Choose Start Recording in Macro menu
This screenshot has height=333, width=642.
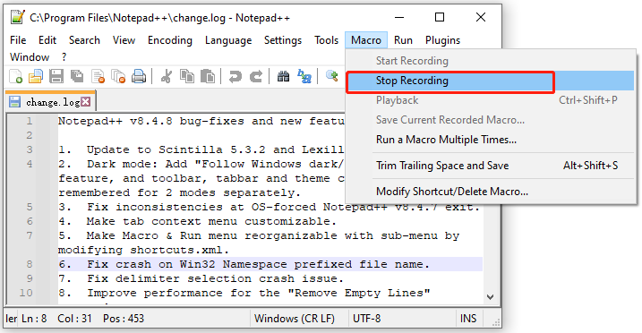[x=491, y=61]
